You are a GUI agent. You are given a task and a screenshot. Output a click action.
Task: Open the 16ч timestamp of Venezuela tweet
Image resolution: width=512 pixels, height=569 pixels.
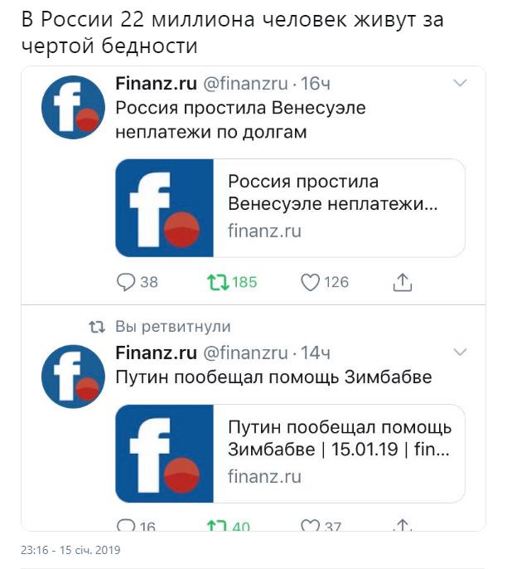(316, 84)
